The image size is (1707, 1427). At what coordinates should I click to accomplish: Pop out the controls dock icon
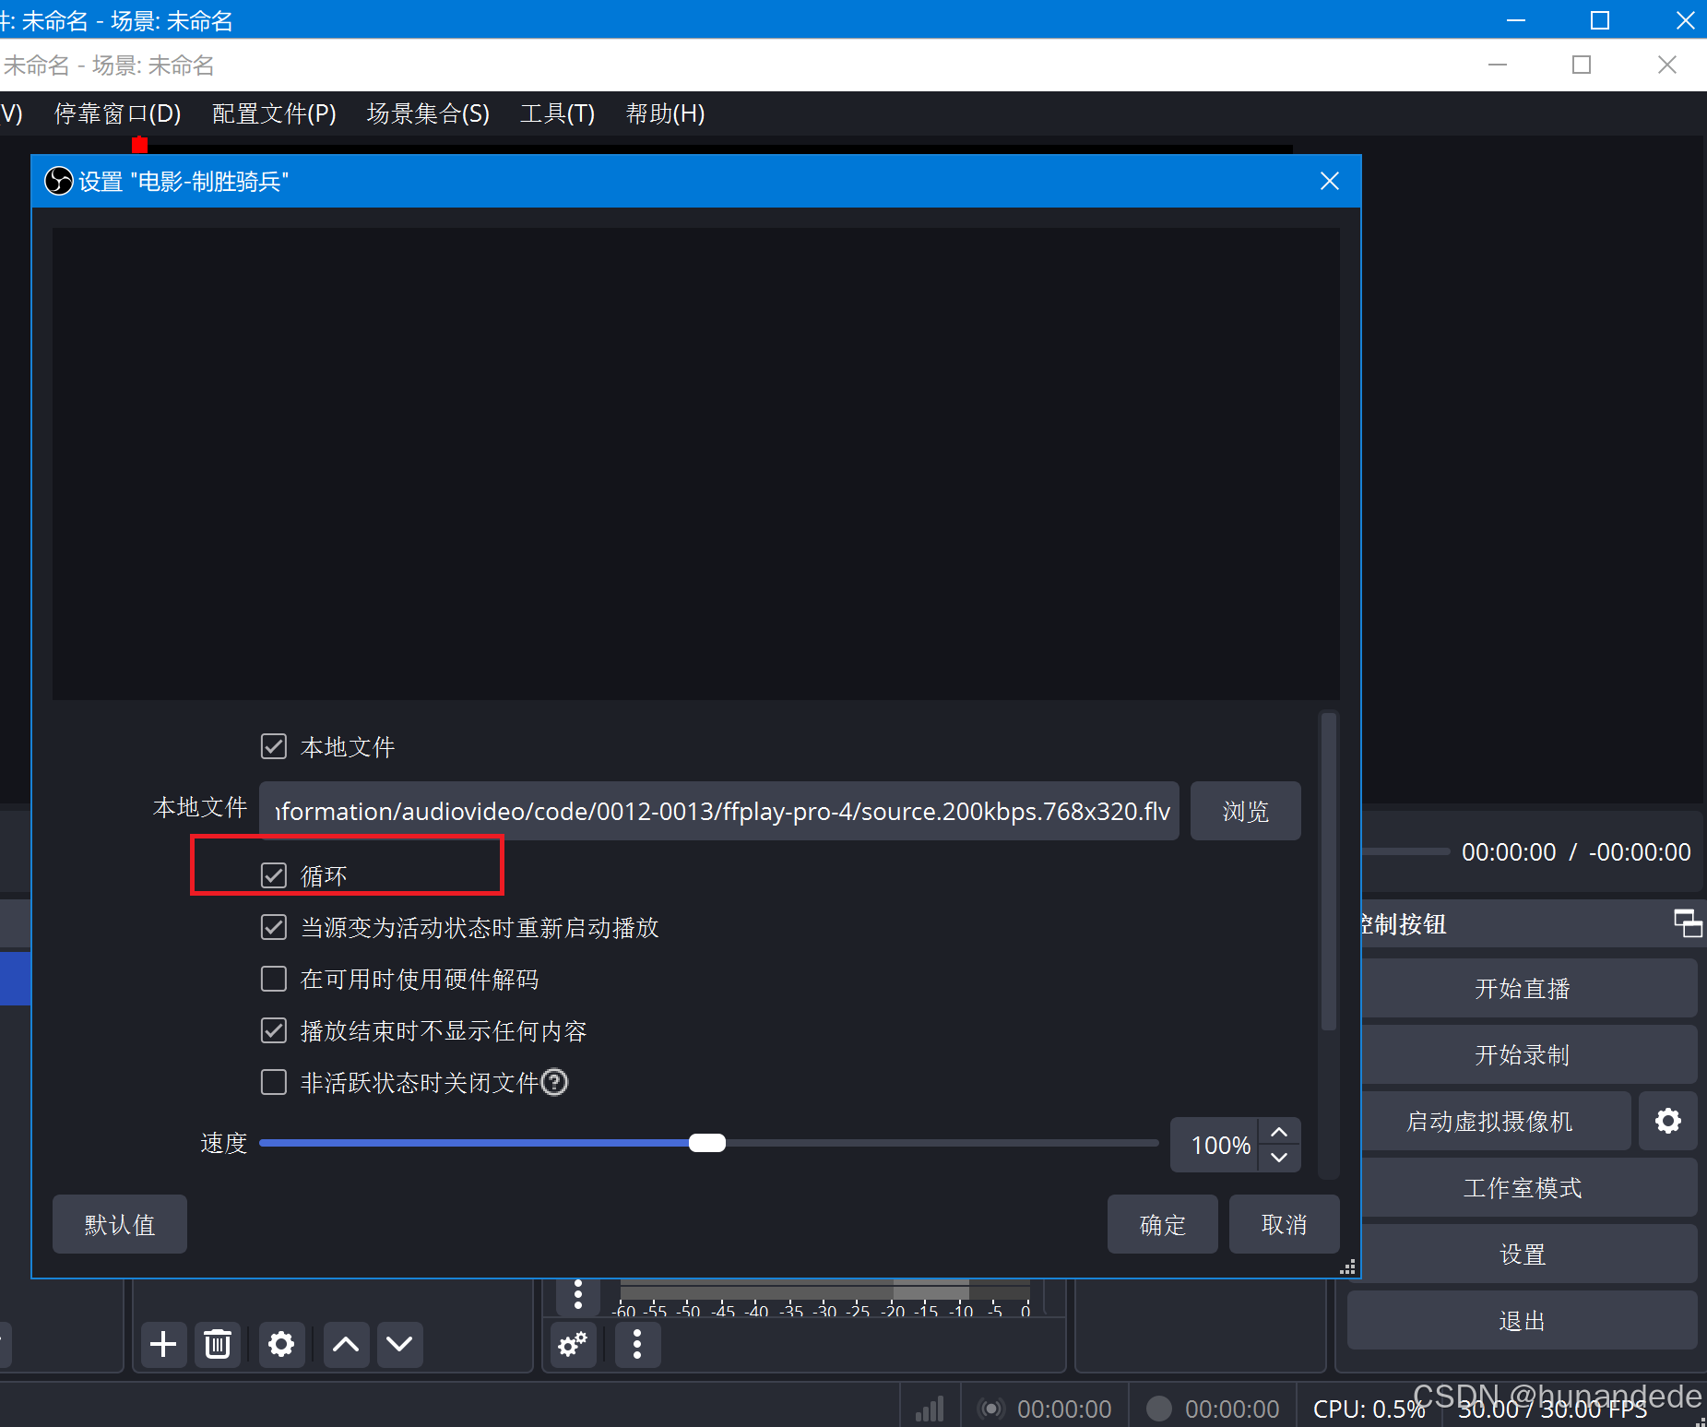pos(1688,923)
